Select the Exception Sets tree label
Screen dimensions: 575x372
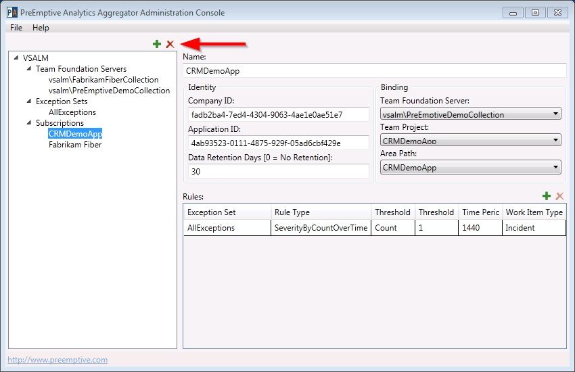point(62,101)
